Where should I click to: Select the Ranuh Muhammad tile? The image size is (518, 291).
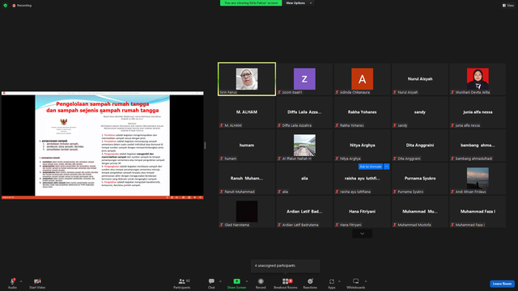click(247, 179)
